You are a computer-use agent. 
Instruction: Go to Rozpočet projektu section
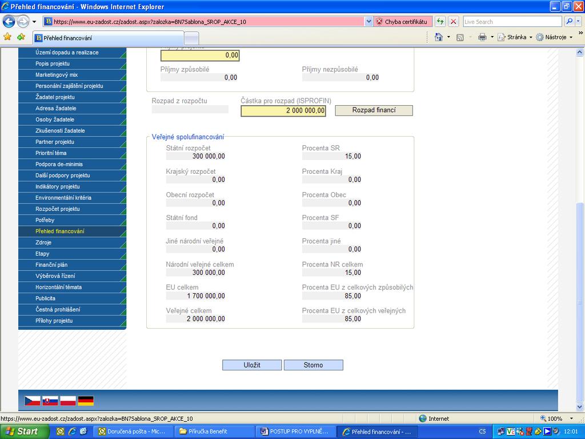tap(72, 209)
